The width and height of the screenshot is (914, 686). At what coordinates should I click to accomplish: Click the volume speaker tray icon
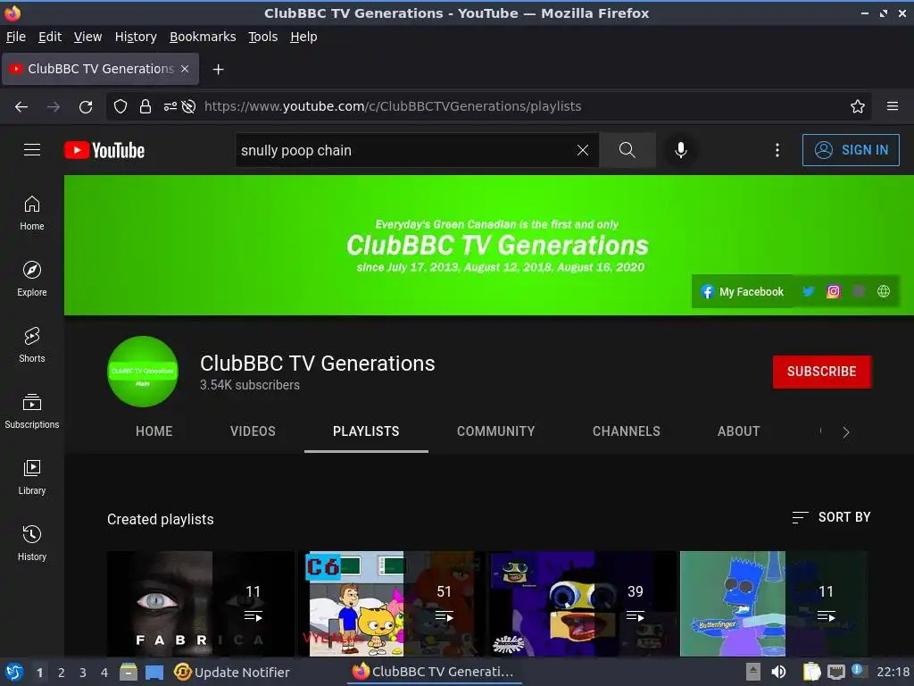coord(778,672)
